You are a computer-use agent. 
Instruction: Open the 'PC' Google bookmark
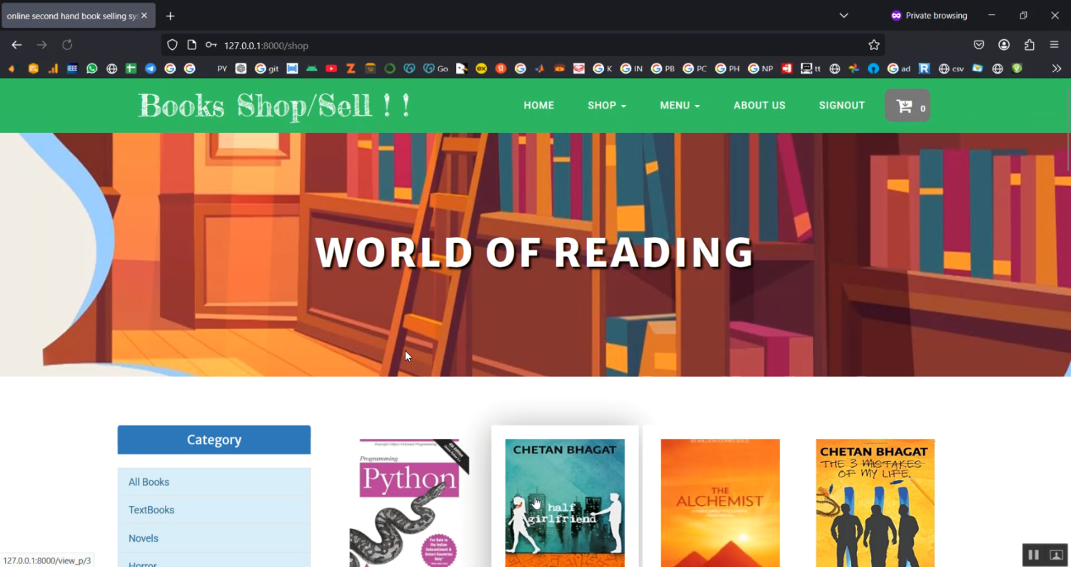click(695, 69)
